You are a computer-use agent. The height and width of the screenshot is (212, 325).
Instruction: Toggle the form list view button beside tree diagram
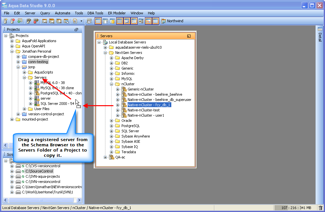(134, 21)
